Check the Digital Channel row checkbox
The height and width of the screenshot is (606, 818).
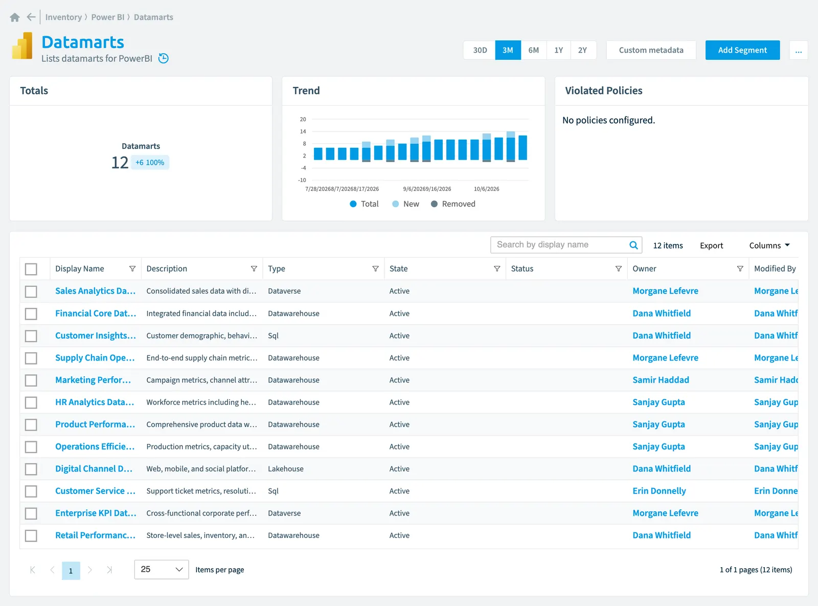click(31, 469)
